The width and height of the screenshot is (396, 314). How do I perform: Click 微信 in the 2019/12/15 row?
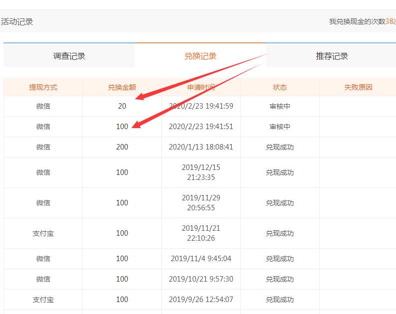(x=43, y=172)
